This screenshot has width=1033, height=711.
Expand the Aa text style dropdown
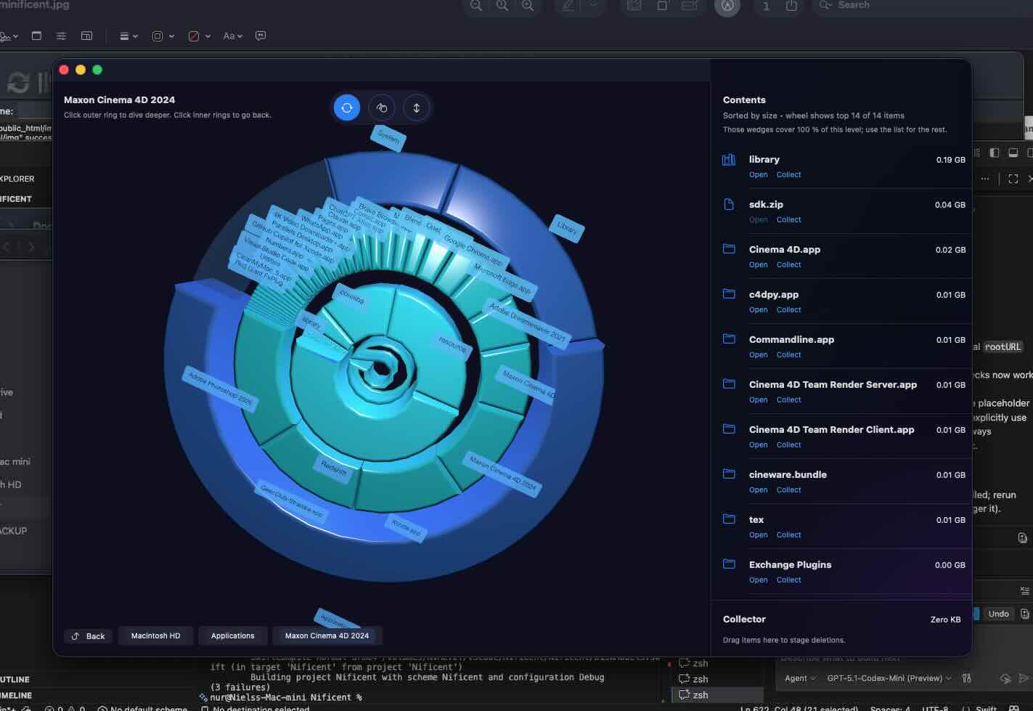232,36
